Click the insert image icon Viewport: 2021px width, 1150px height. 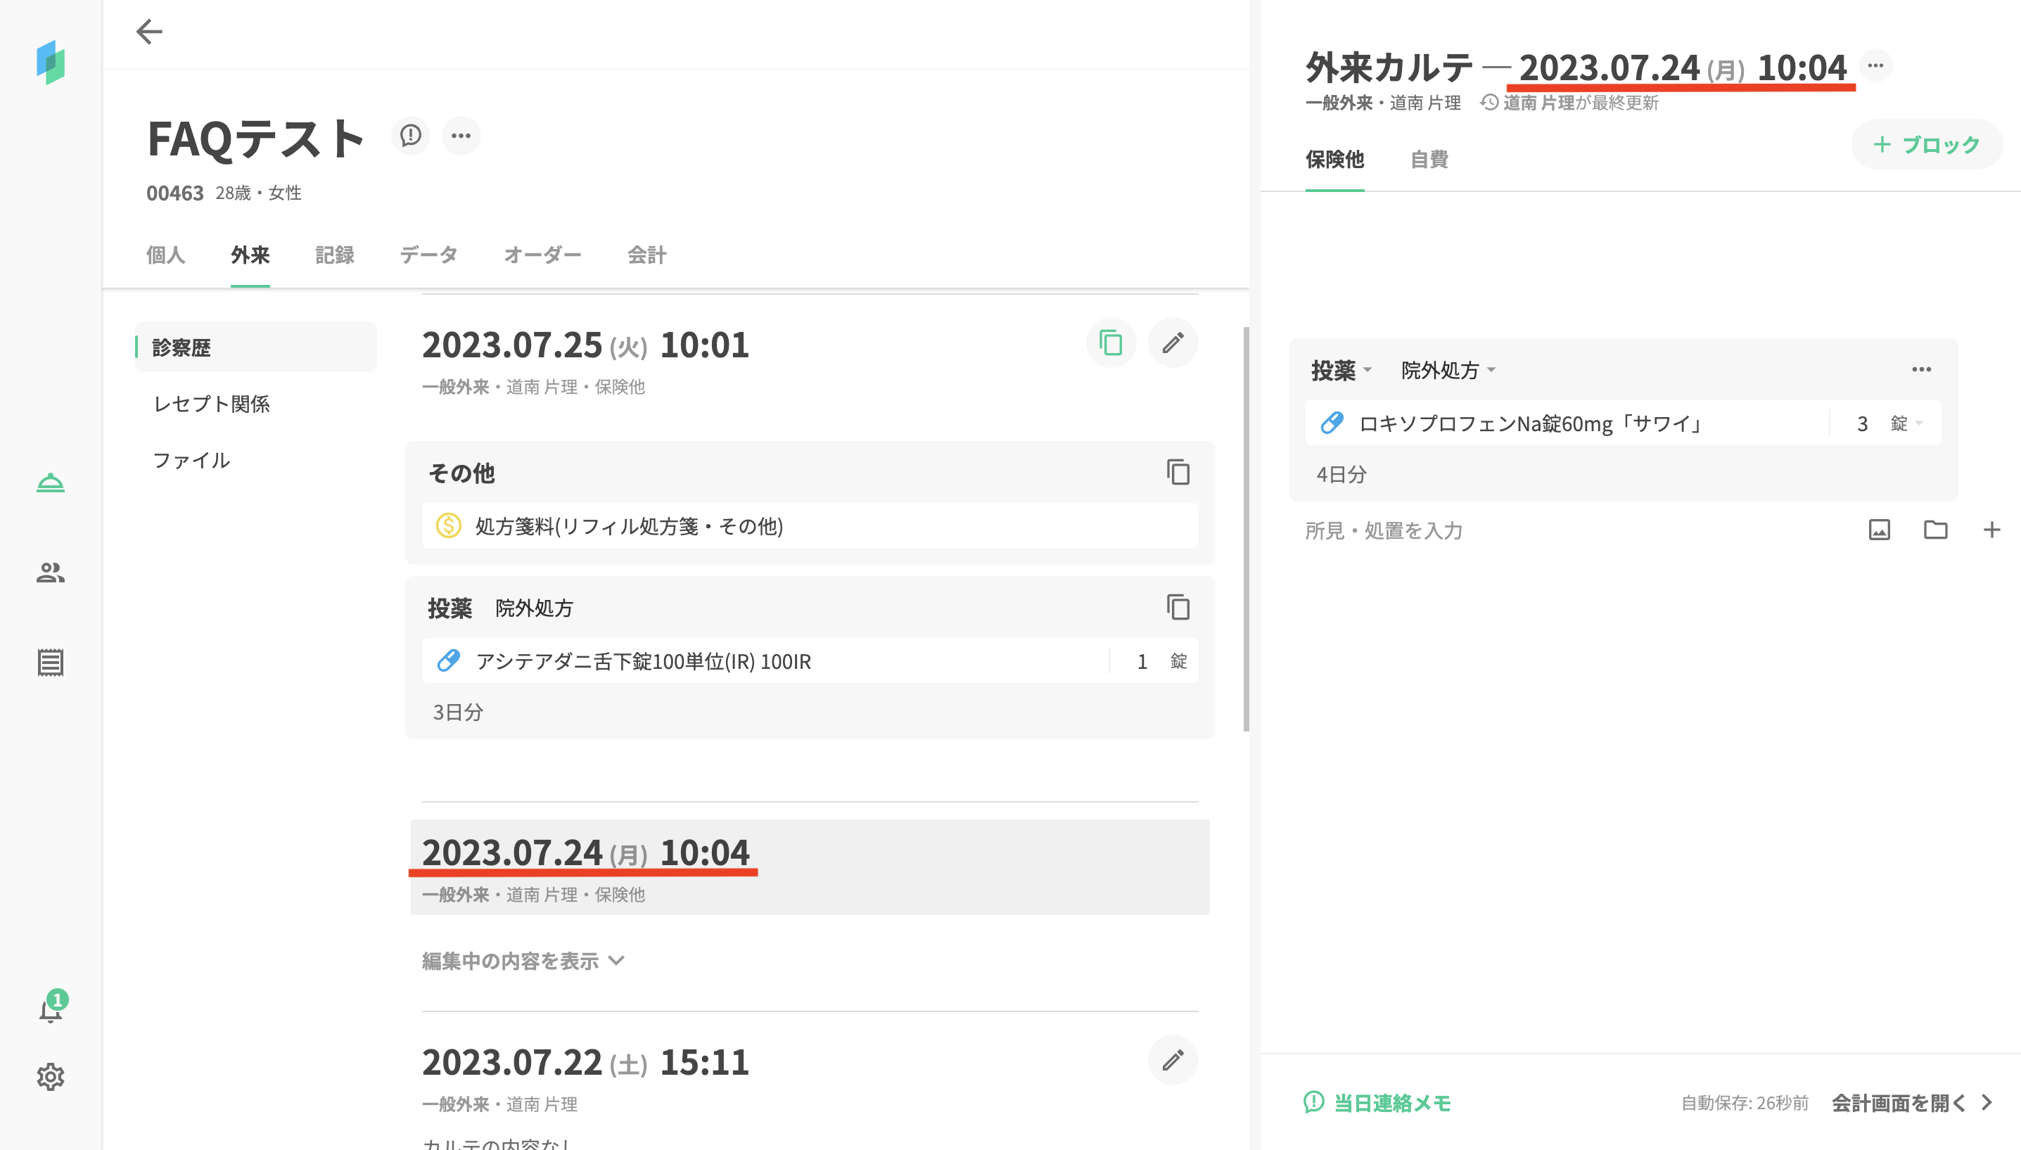tap(1879, 530)
